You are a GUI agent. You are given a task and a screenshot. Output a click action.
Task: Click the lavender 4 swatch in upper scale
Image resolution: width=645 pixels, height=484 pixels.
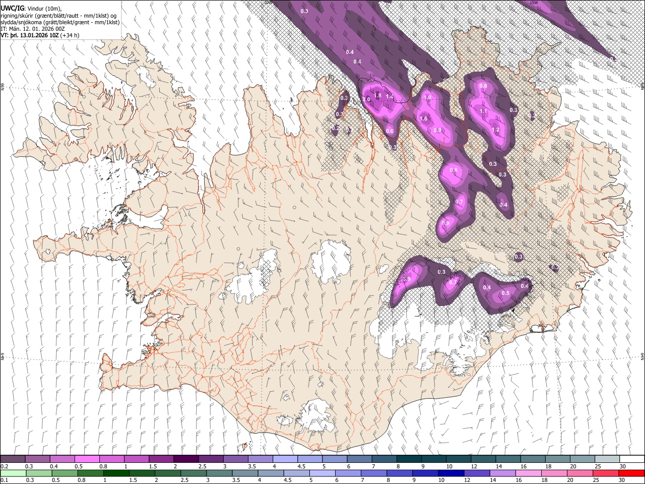285,459
